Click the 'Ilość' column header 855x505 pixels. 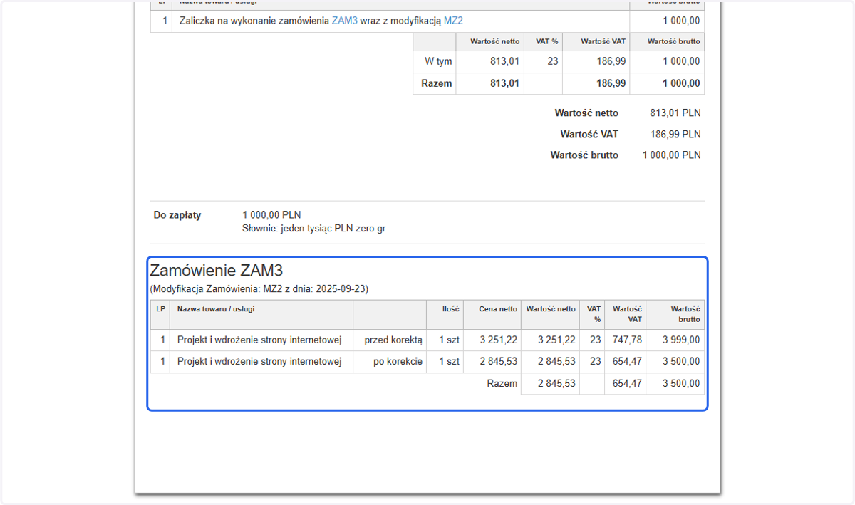451,309
